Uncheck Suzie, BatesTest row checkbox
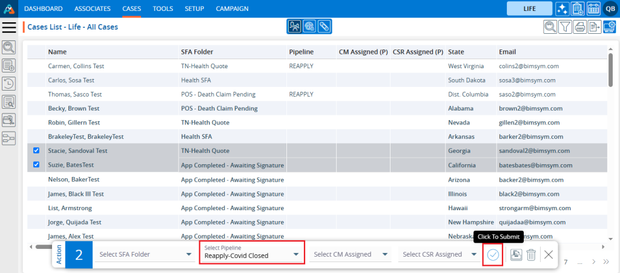This screenshot has width=620, height=273. point(36,164)
